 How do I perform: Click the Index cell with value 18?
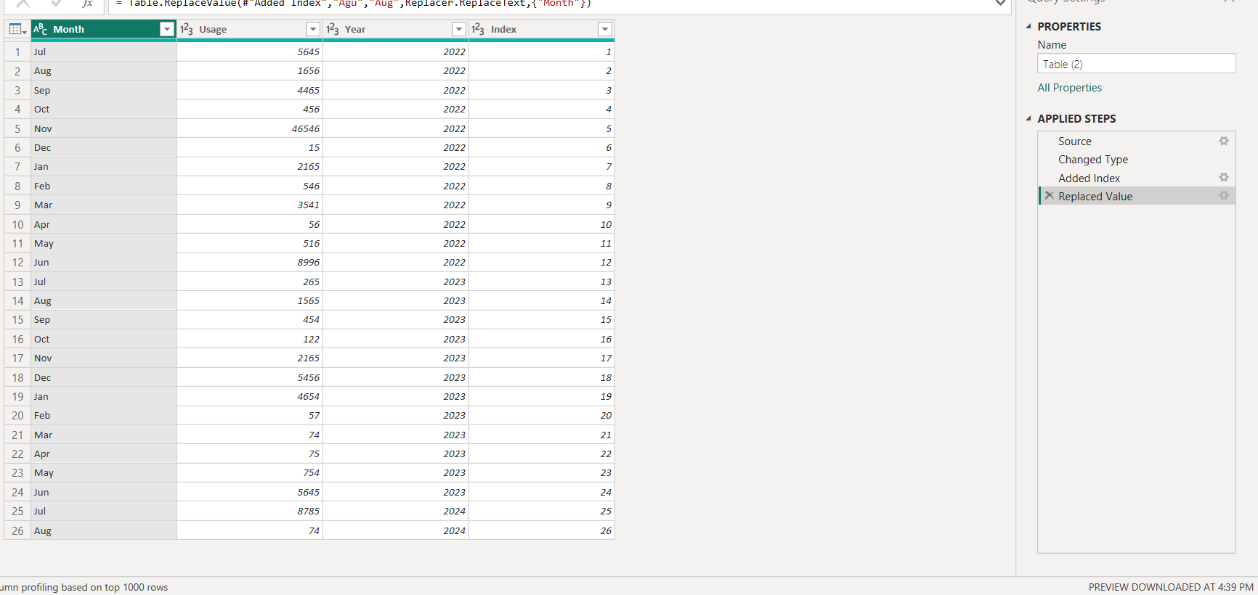tap(542, 377)
